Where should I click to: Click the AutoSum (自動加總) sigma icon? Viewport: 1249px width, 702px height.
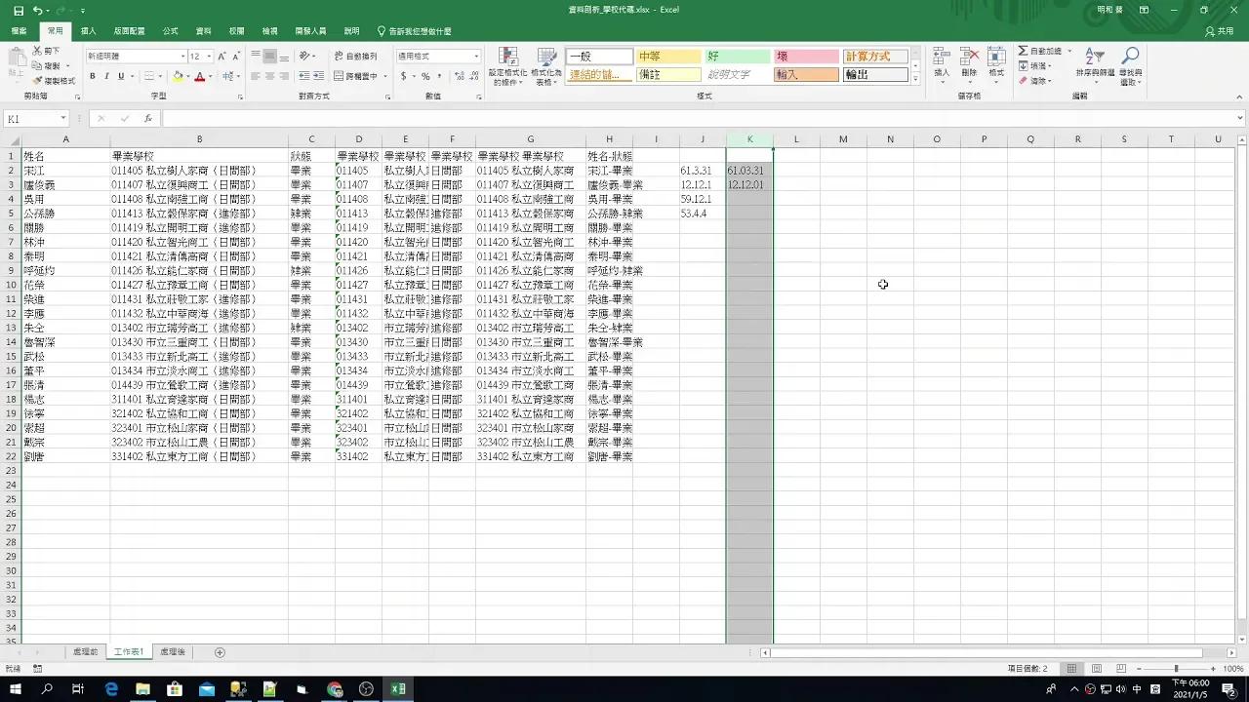pos(1023,51)
